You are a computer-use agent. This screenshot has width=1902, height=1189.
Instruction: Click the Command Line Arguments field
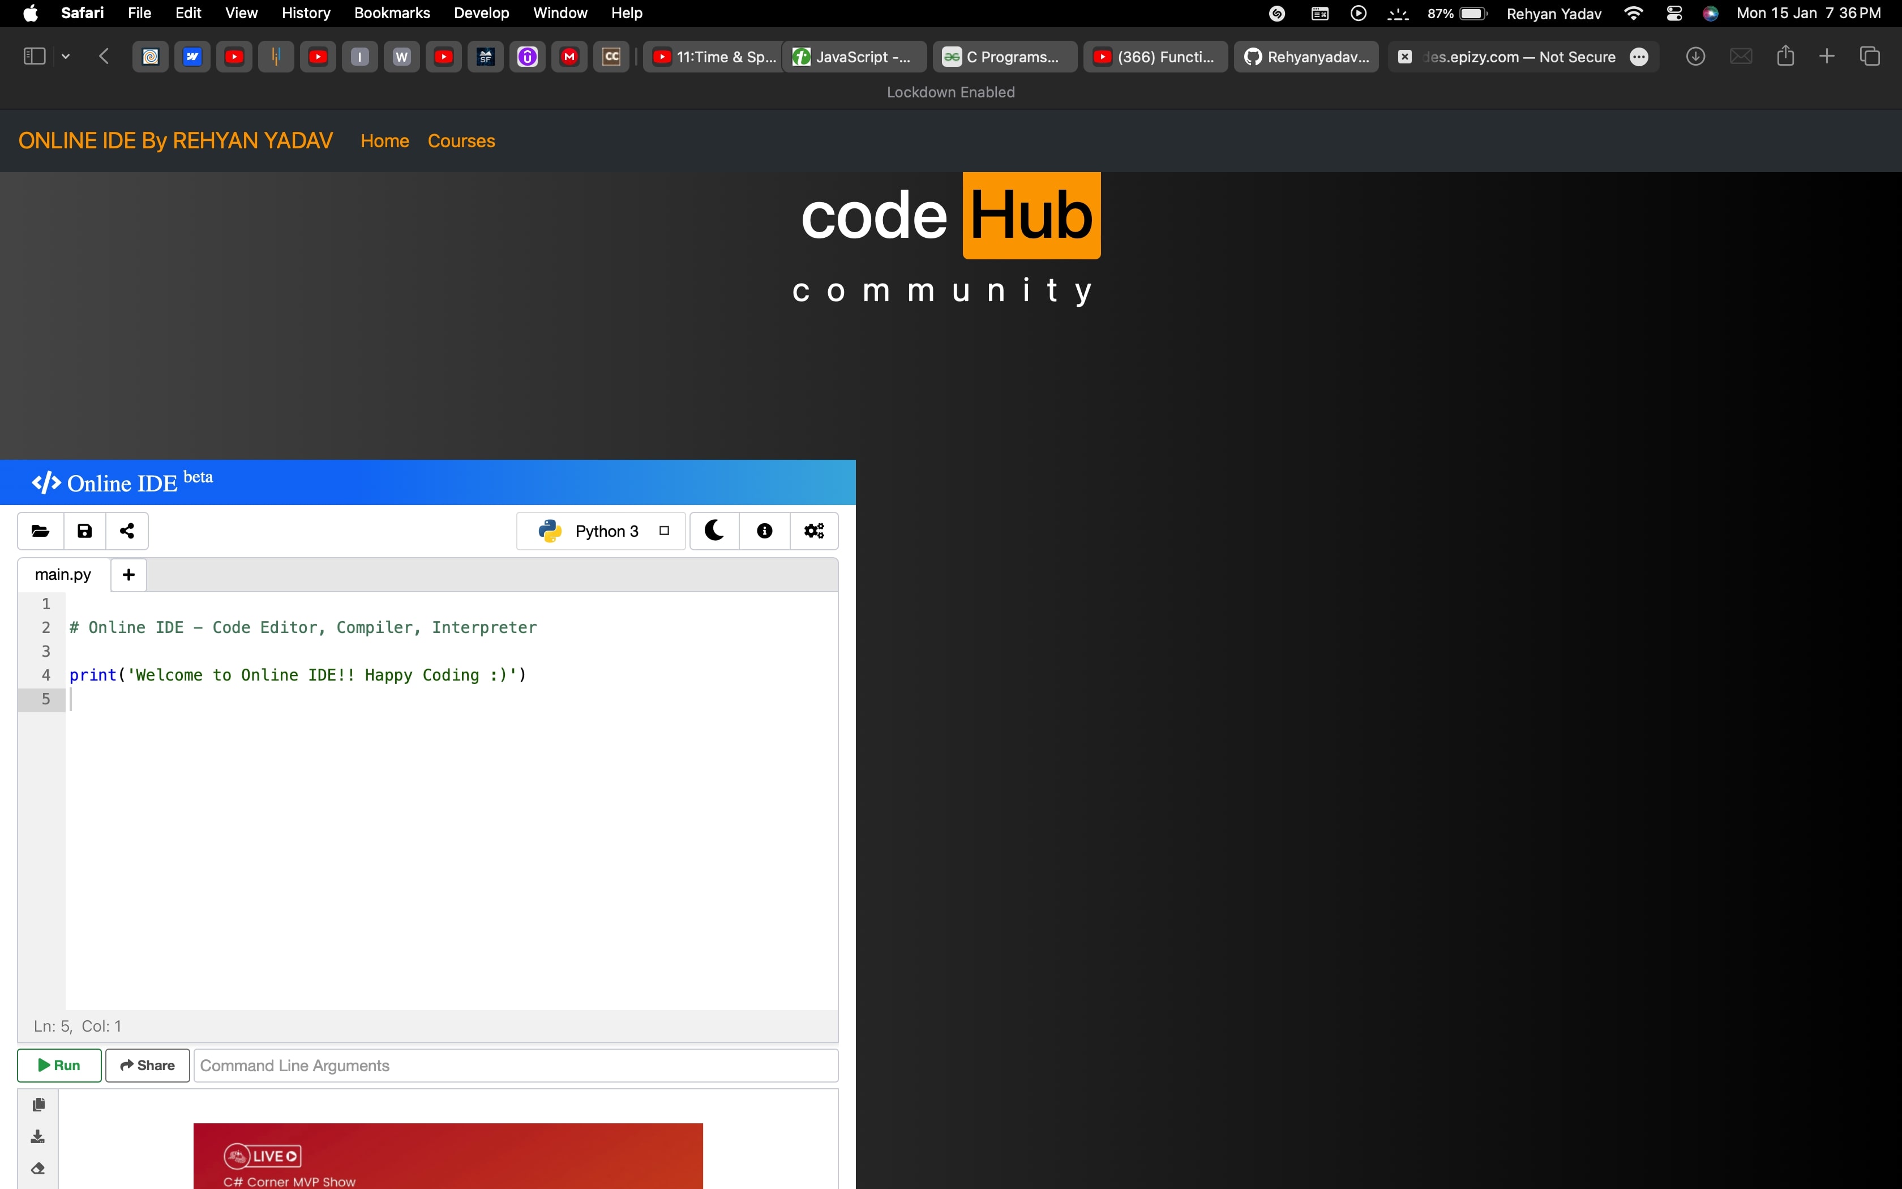tap(515, 1066)
